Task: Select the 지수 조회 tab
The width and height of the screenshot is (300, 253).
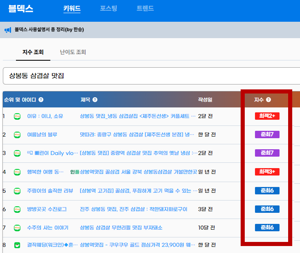Action: pos(33,52)
